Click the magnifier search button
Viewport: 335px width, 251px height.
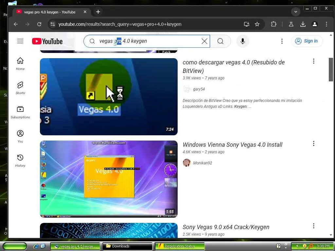(220, 41)
